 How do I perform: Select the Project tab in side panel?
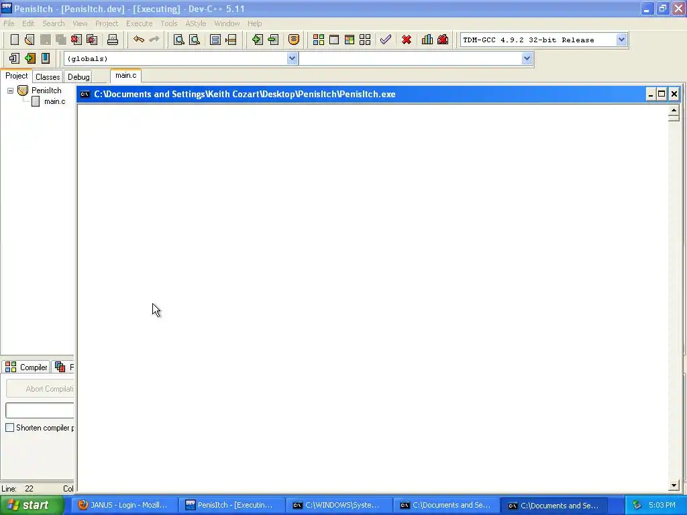point(16,76)
